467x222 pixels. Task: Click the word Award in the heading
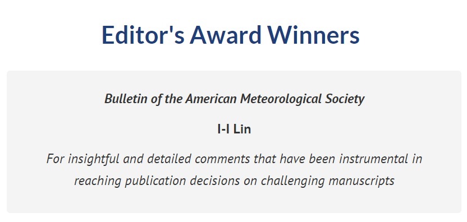point(226,35)
